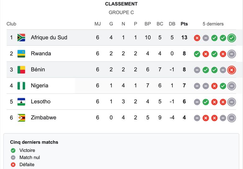Click the Lesotho flag icon
This screenshot has height=169, width=243.
point(21,102)
